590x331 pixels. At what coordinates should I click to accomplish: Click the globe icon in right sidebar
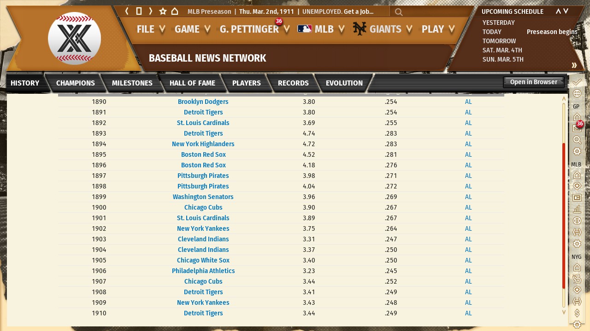point(577,93)
